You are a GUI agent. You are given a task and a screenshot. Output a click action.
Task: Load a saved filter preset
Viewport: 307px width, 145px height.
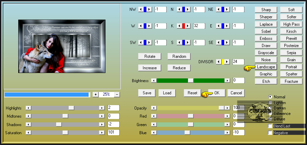click(167, 93)
